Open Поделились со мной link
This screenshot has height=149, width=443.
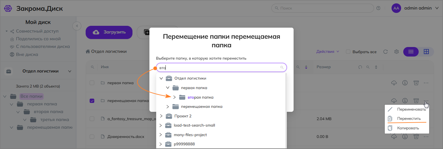38,39
